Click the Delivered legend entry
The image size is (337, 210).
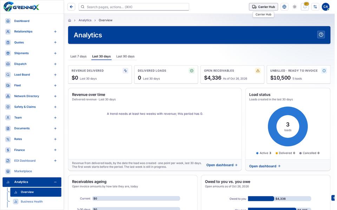[x=285, y=153]
